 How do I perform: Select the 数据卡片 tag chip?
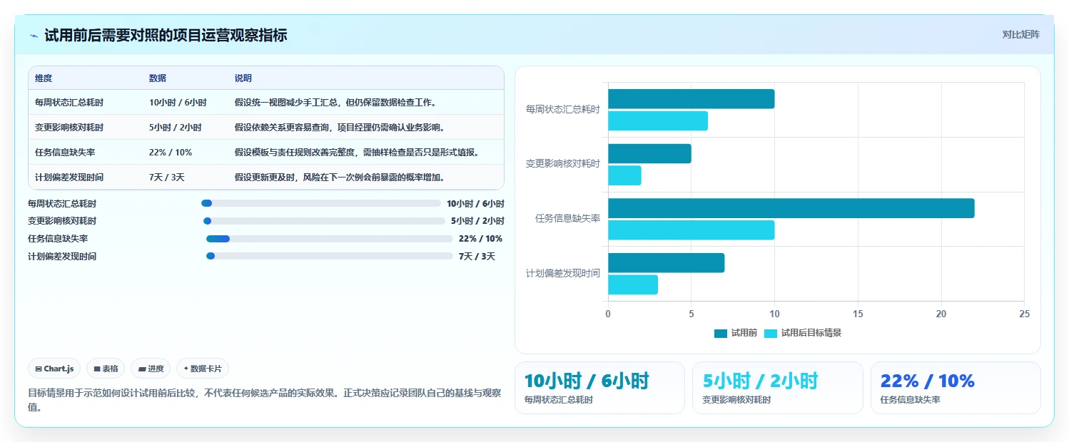(x=203, y=369)
